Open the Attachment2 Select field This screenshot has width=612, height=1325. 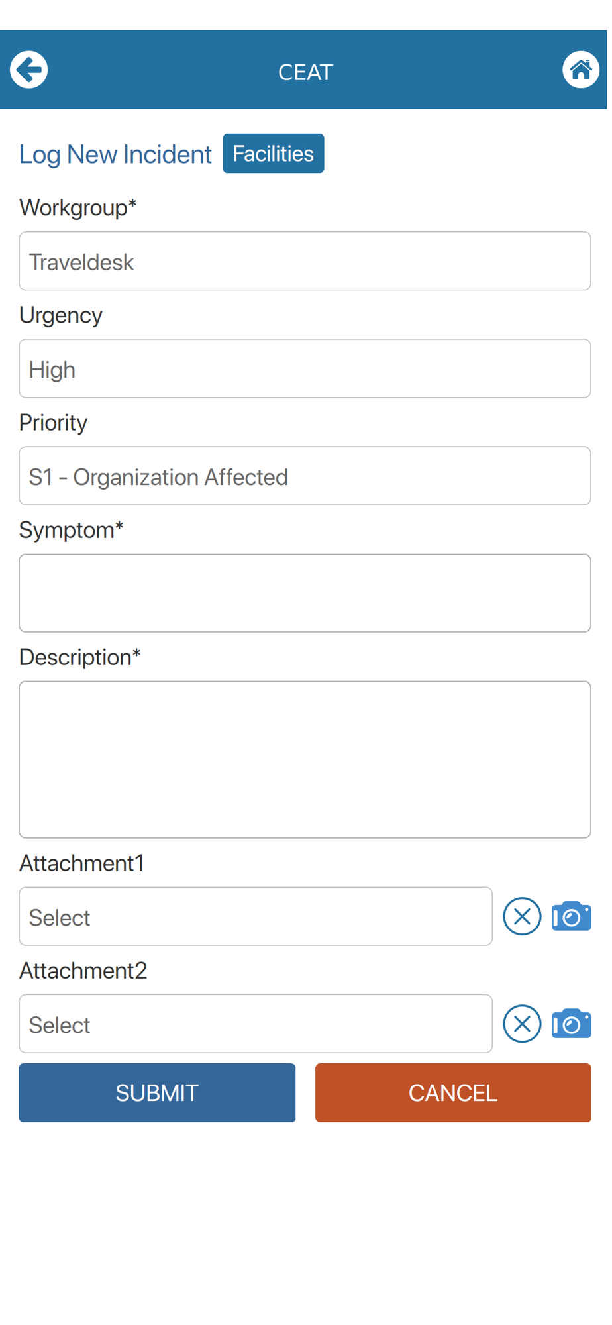coord(256,1024)
